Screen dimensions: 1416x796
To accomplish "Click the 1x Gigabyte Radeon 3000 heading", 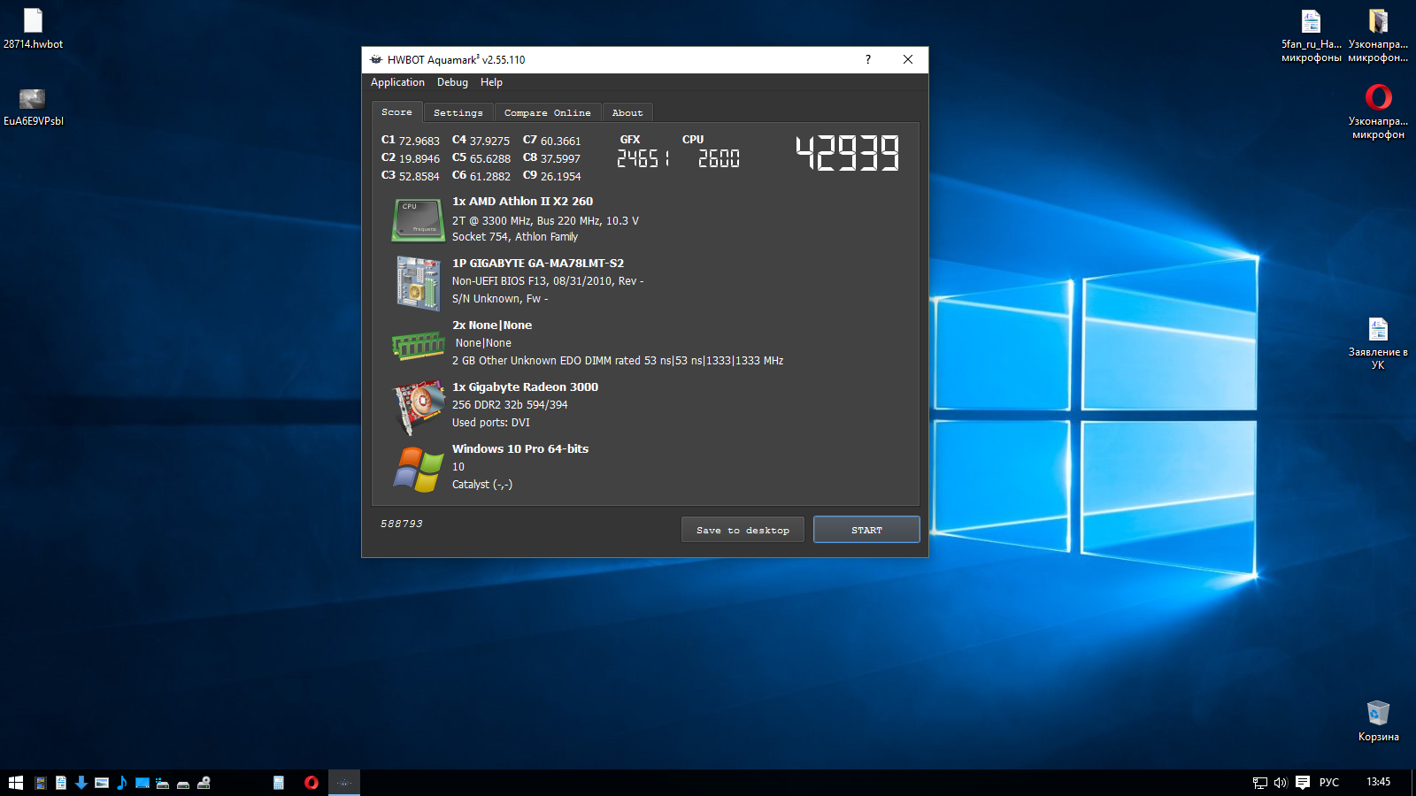I will pyautogui.click(x=525, y=387).
